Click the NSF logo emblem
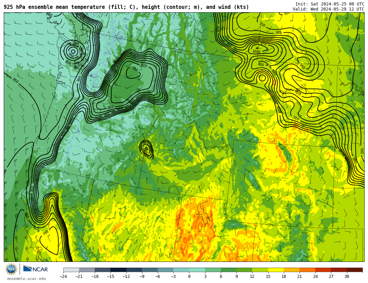368x283 pixels. pos(11,269)
